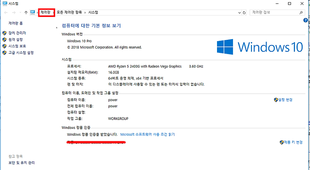The width and height of the screenshot is (310, 170).
Task: Maximize the 시스템 window
Action: [x=289, y=3]
